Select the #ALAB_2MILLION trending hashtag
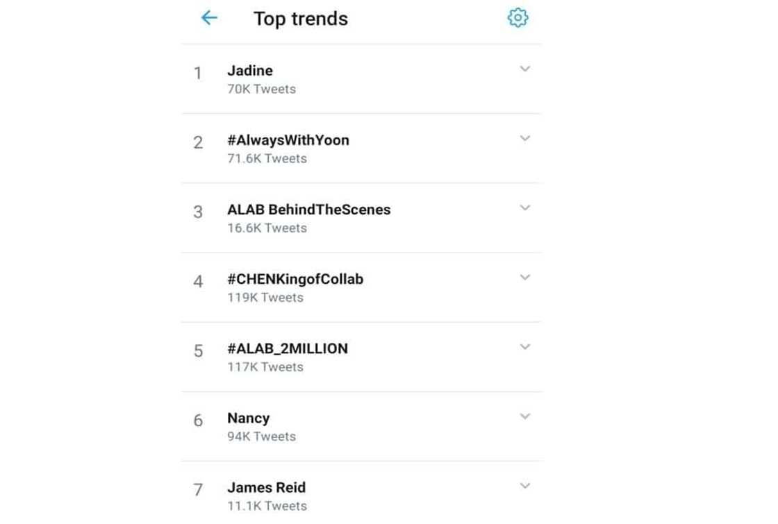The height and width of the screenshot is (524, 778). coord(289,348)
